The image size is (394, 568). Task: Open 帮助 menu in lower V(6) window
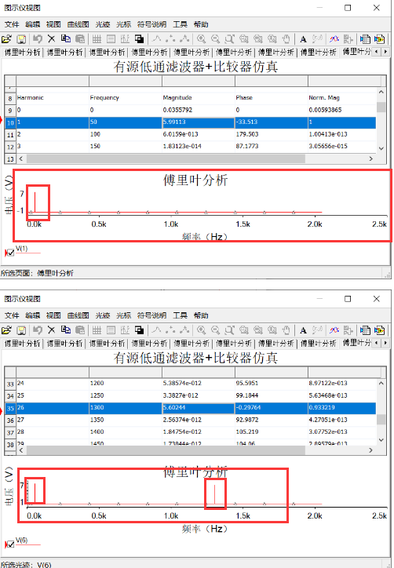pos(201,315)
